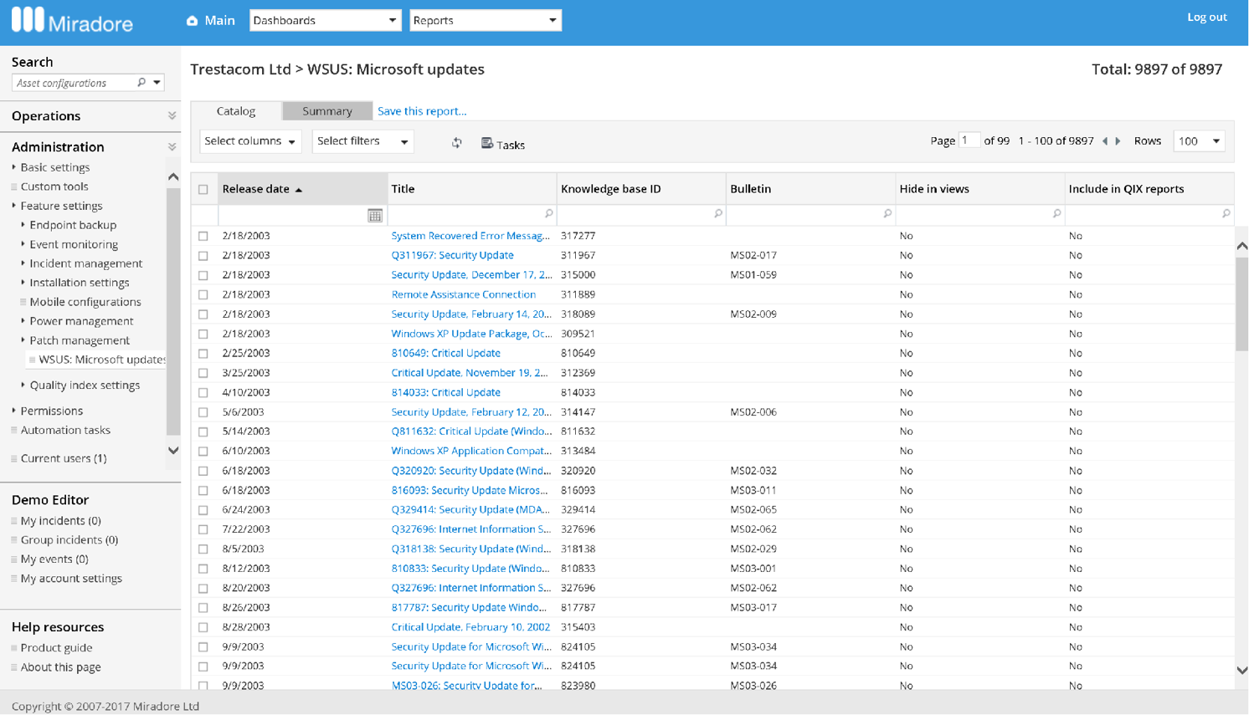Open Select filters dropdown
Image resolution: width=1249 pixels, height=715 pixels.
[x=362, y=141]
